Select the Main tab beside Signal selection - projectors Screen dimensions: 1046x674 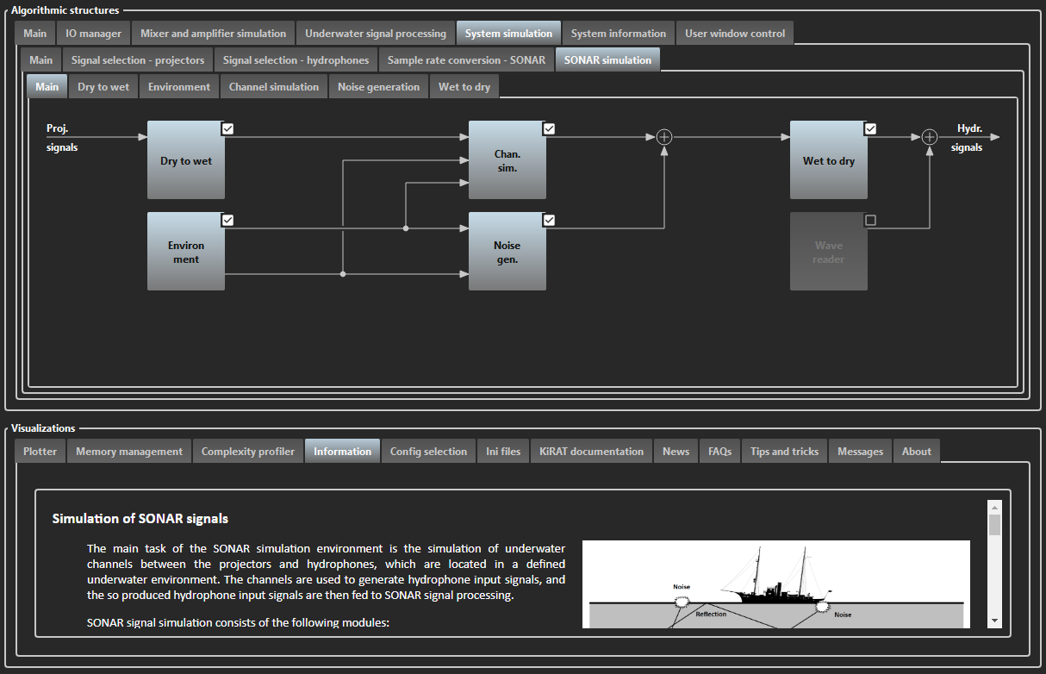[x=40, y=60]
